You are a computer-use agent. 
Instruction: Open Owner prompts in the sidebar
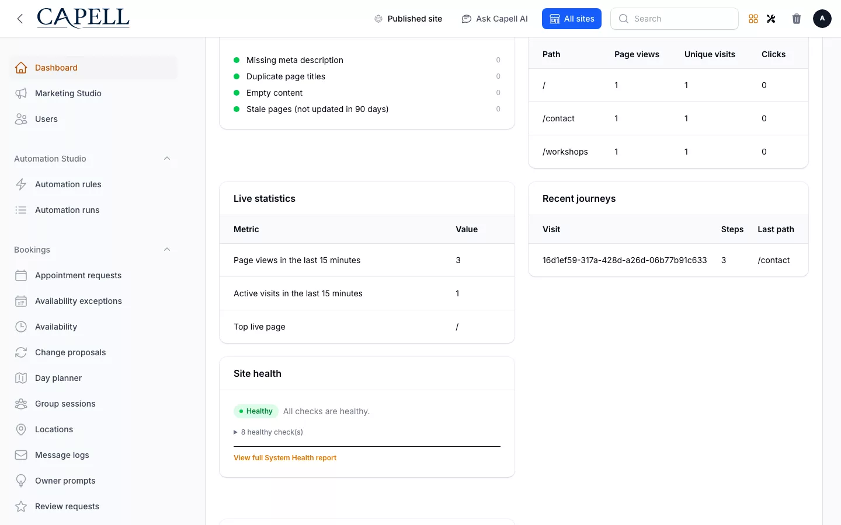(93, 481)
